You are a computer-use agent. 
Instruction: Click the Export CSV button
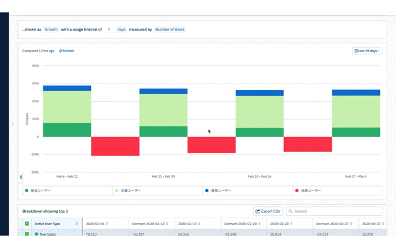click(268, 211)
